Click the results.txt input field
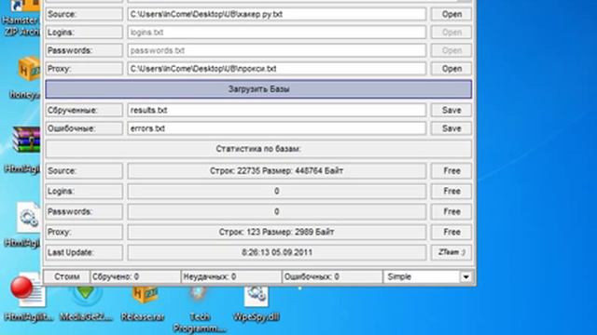The width and height of the screenshot is (597, 335). [x=277, y=110]
